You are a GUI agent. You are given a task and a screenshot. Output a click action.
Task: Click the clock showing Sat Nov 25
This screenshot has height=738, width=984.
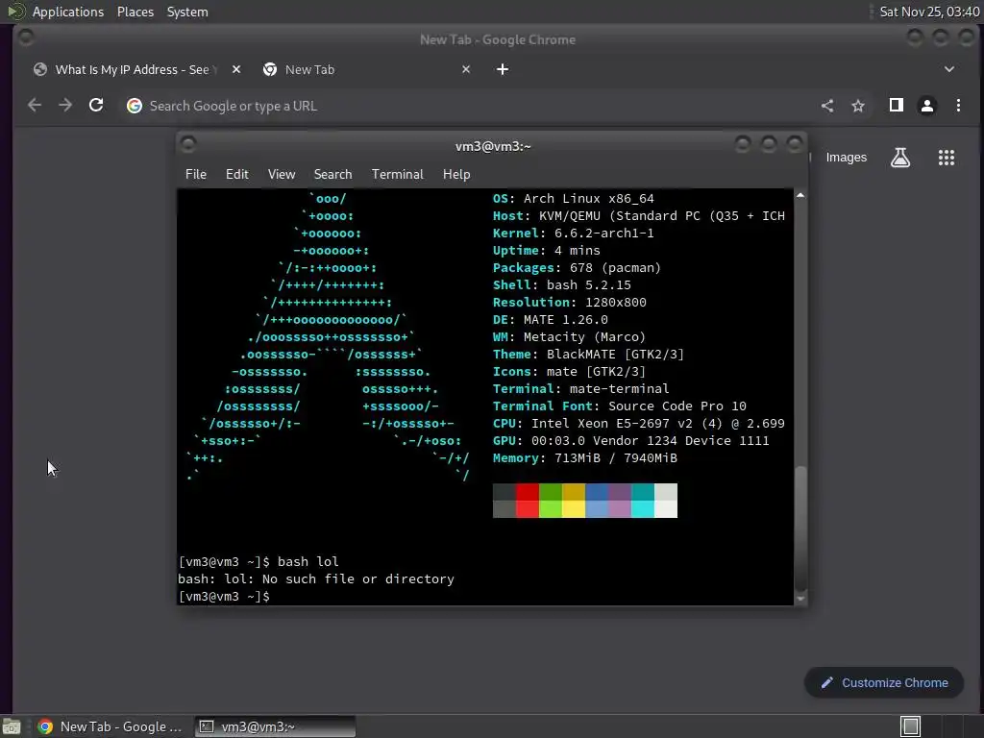pyautogui.click(x=929, y=12)
